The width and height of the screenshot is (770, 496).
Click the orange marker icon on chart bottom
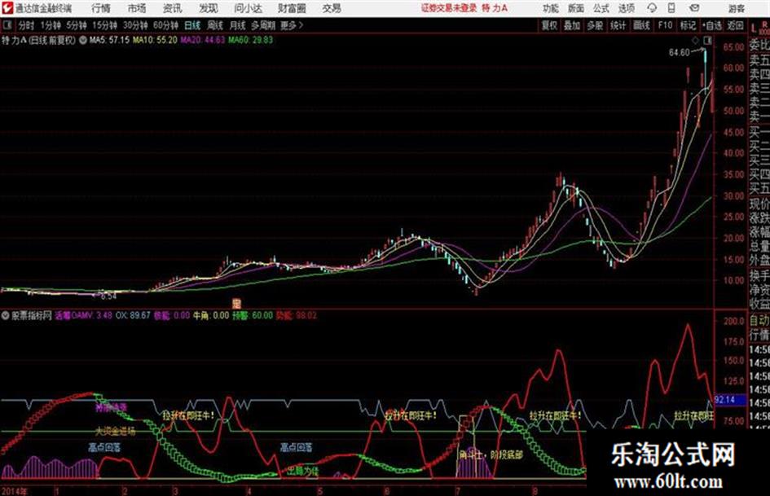point(236,304)
